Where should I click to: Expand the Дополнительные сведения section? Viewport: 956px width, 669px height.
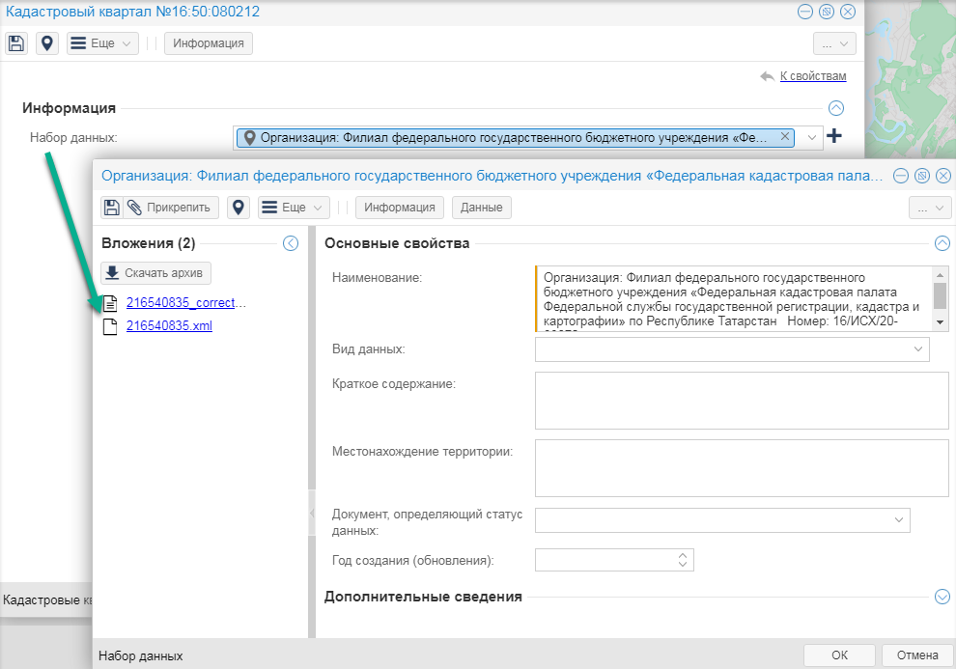tap(942, 597)
